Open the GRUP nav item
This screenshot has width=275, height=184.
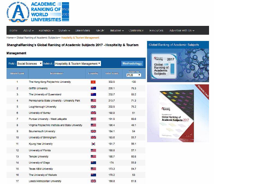pyautogui.click(x=100, y=30)
